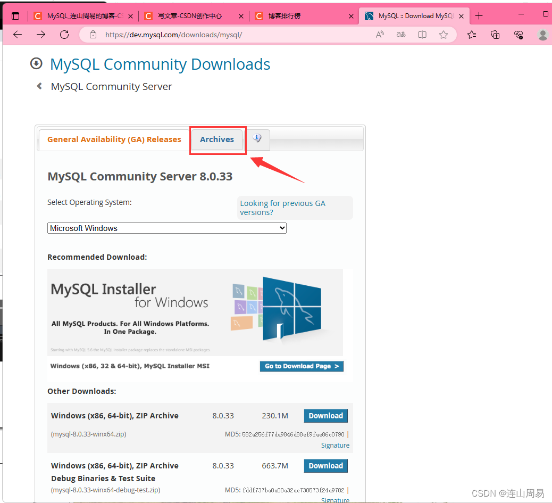This screenshot has height=503, width=552.
Task: Click MD5 582a256f77da9846d88ef9fae86c0790 text
Action: click(285, 434)
